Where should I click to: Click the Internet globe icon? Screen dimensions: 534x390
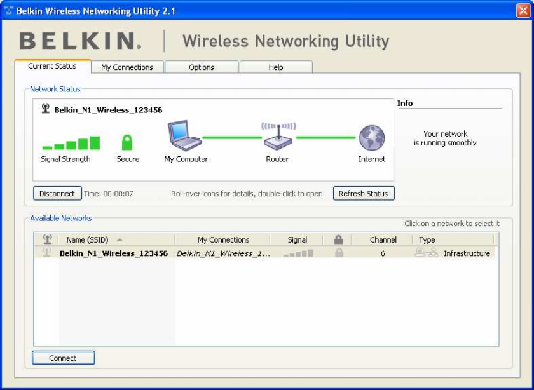pos(371,138)
